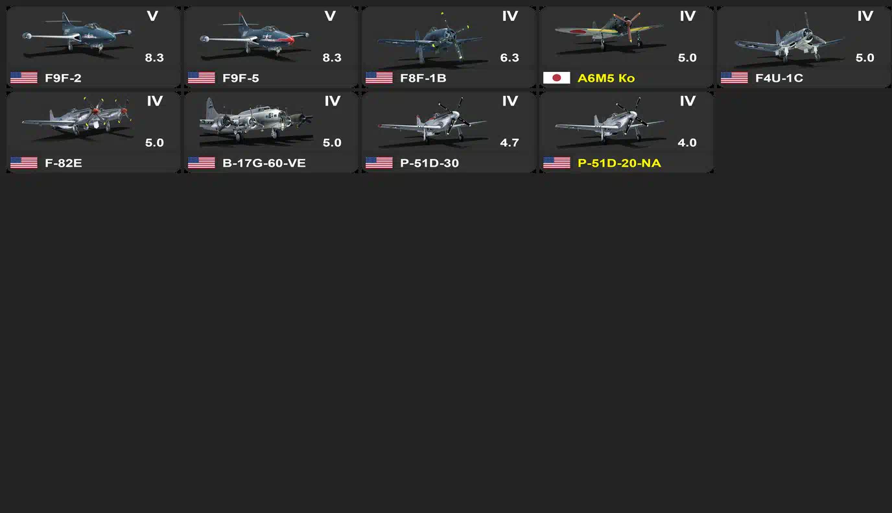
Task: Click the yellow P-51D-20-NA name label
Action: 619,163
